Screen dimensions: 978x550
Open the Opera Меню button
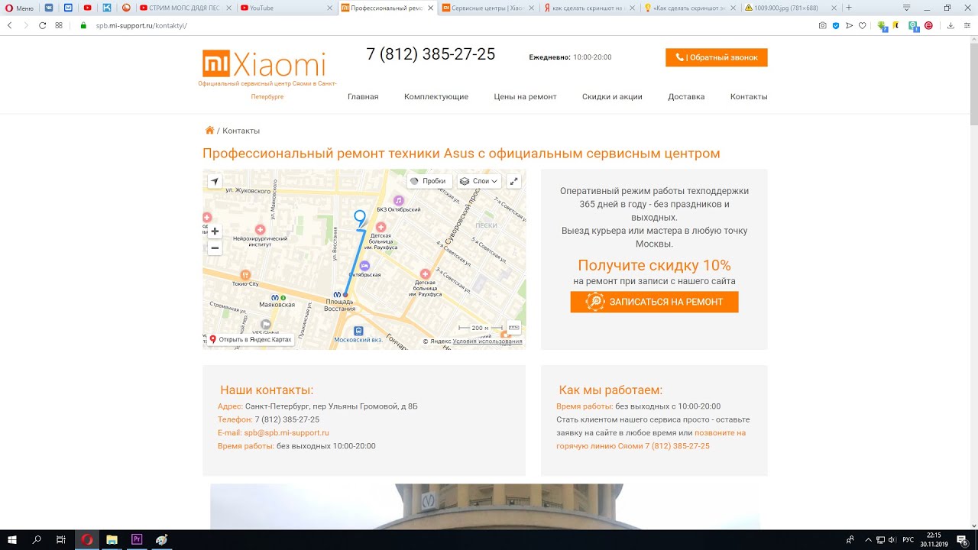19,8
